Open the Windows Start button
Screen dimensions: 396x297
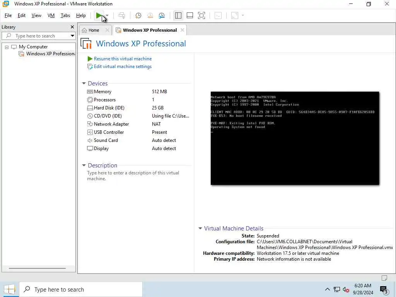coord(9,289)
